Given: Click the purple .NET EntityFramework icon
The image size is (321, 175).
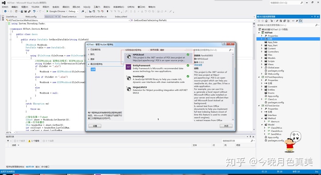Looking at the screenshot, I should (128, 67).
